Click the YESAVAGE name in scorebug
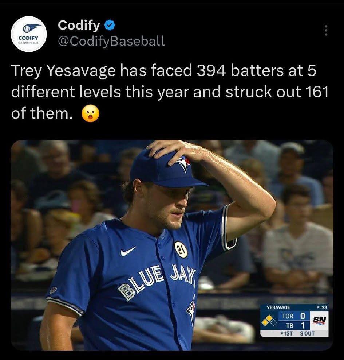344x360 pixels. tap(278, 307)
